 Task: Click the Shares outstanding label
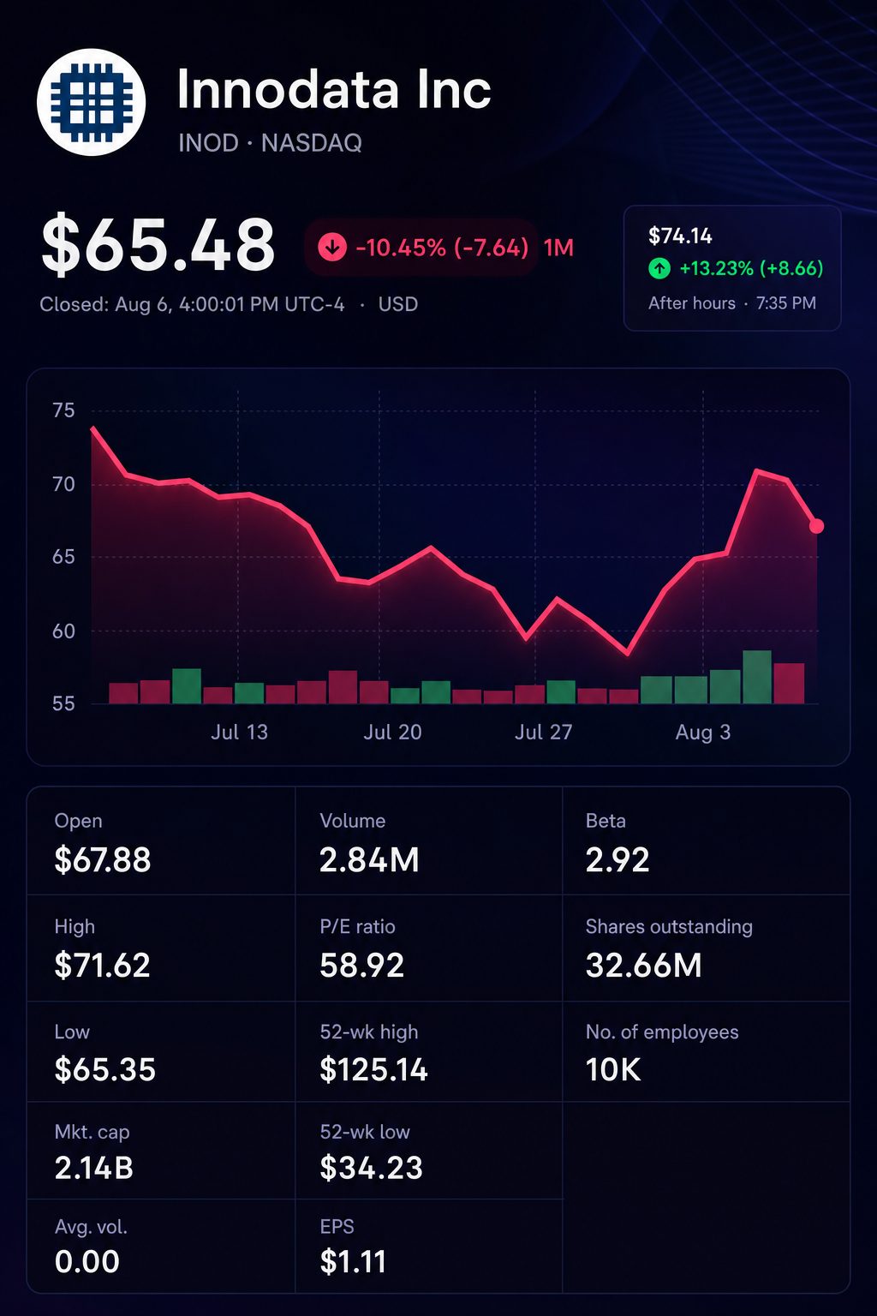point(669,927)
